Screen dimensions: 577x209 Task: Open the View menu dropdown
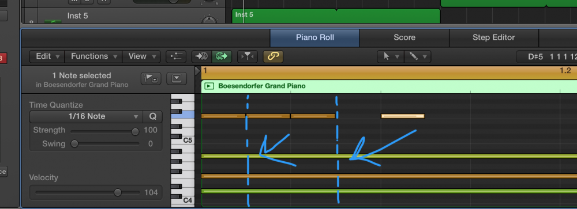point(141,56)
